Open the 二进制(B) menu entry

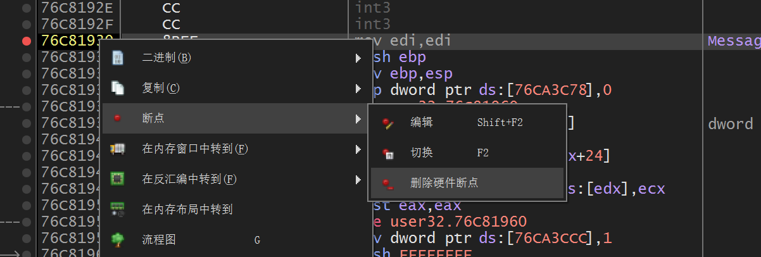[237, 58]
